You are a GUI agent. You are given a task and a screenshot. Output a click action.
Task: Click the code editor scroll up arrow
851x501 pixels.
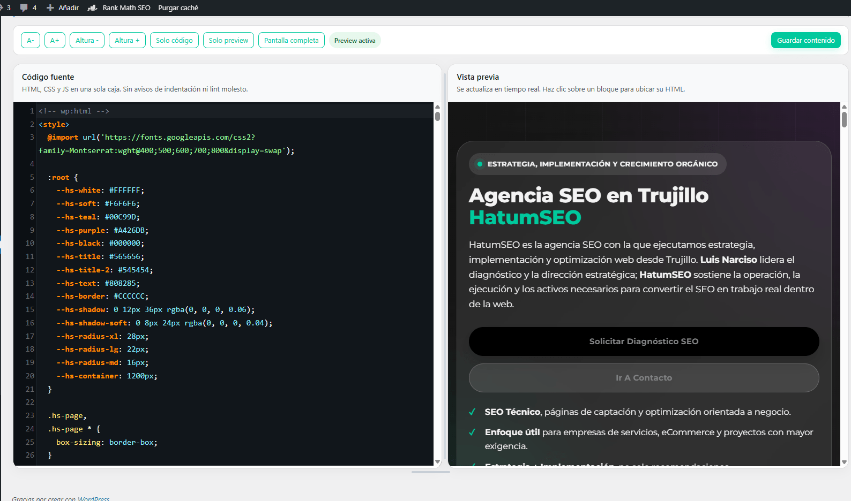437,107
